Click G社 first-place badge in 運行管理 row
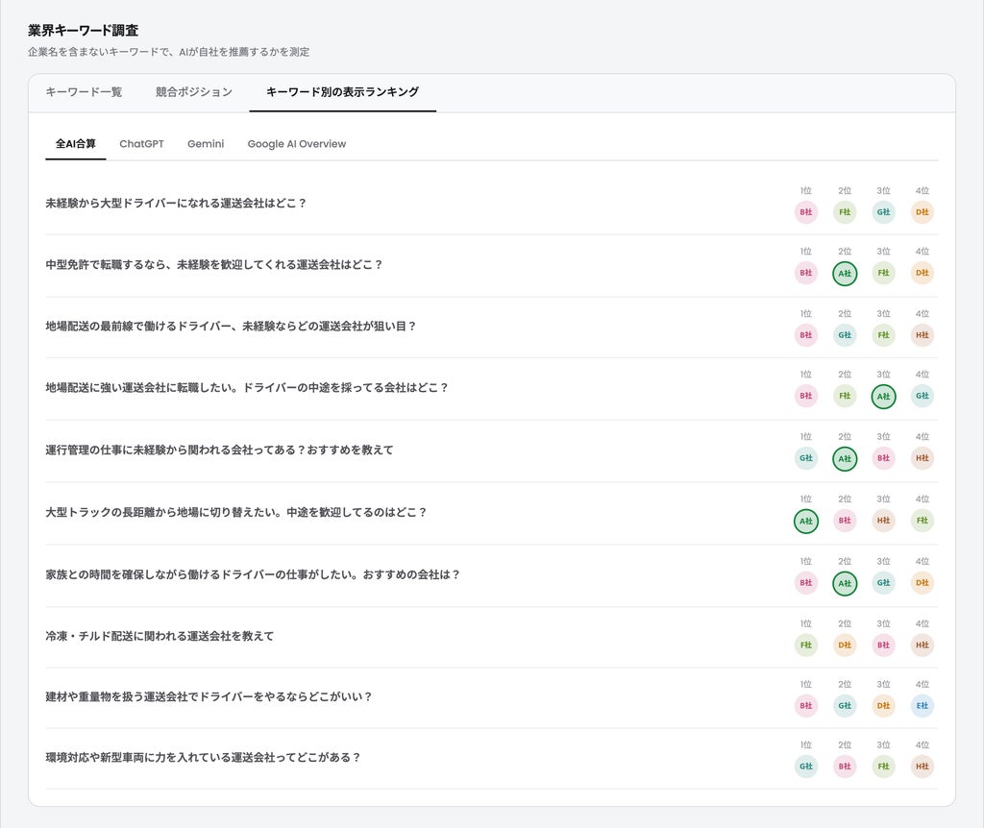Screen dimensions: 984x828 pyautogui.click(x=806, y=458)
